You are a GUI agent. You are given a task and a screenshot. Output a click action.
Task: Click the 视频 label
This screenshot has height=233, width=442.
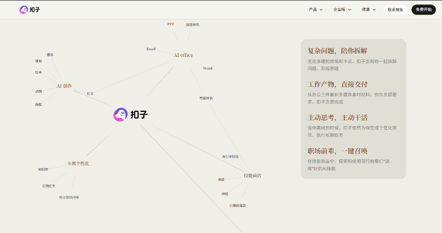tap(38, 61)
